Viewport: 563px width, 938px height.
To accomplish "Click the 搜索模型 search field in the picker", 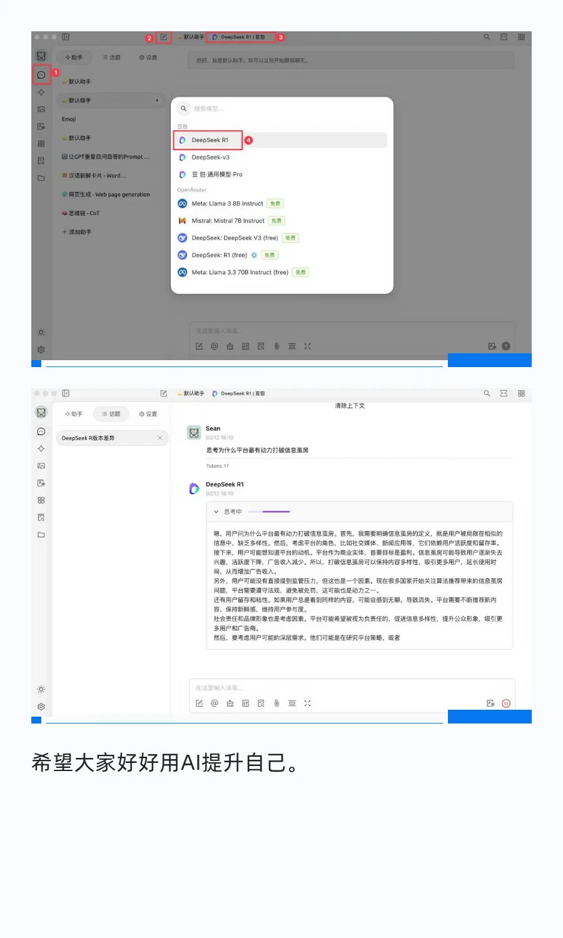I will (281, 109).
